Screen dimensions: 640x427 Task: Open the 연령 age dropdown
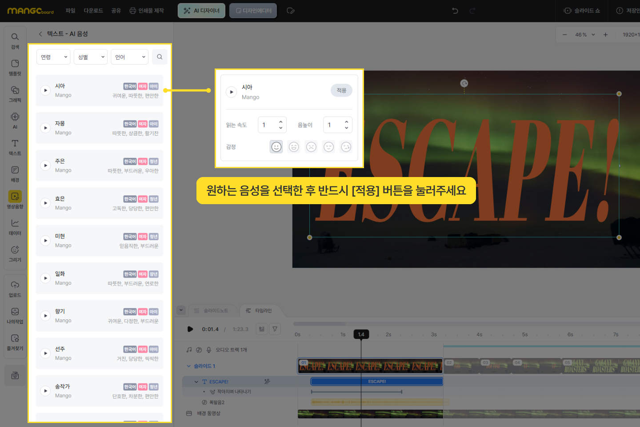click(53, 57)
